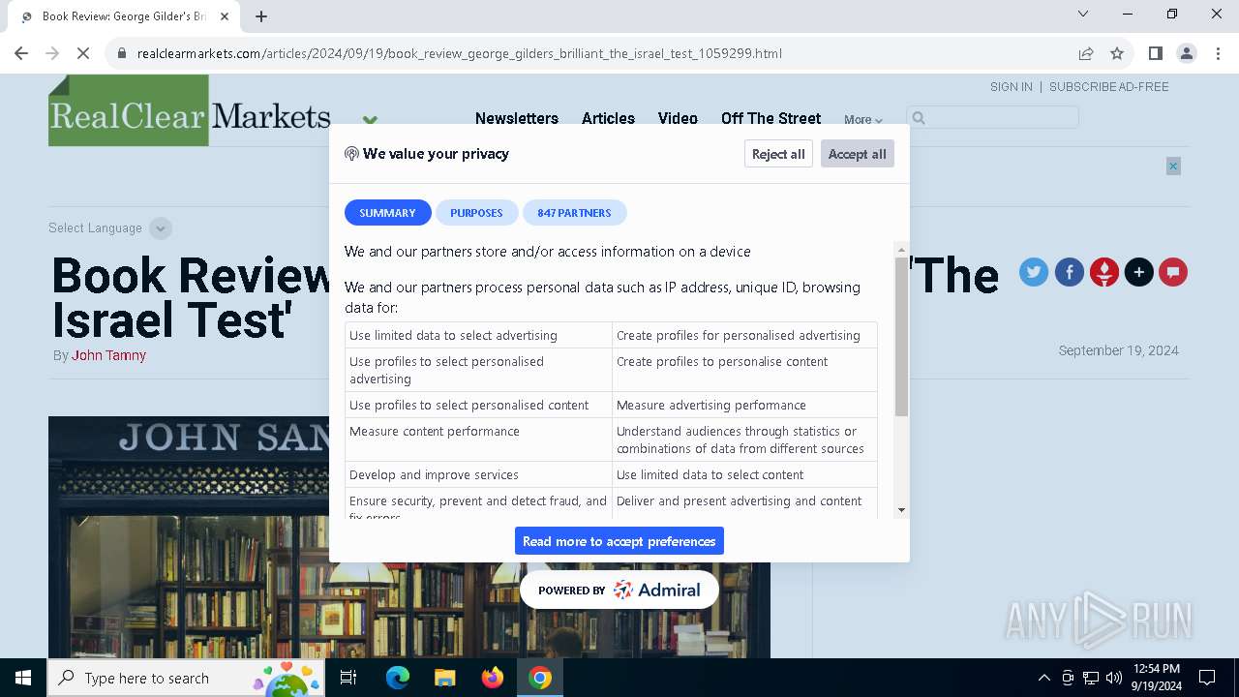The image size is (1239, 697).
Task: Show hidden tray icons chevron
Action: (1043, 678)
